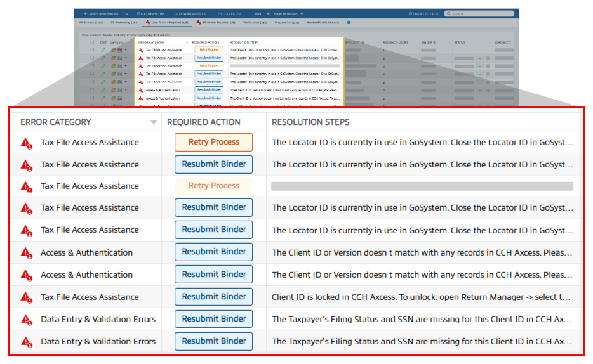Open the Binder ID column filter
The width and height of the screenshot is (593, 364).
[449, 42]
